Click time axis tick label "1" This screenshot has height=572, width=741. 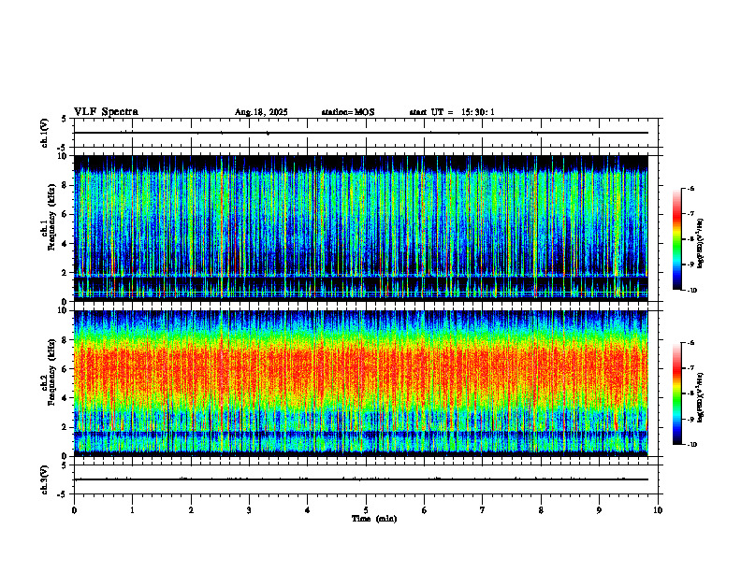click(x=132, y=510)
